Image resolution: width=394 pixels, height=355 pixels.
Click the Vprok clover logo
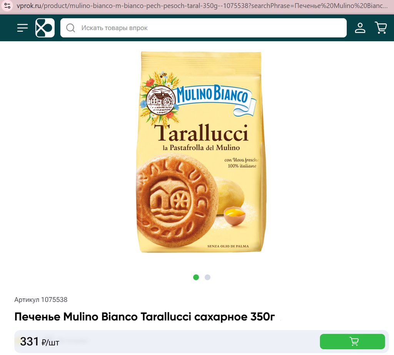[45, 28]
